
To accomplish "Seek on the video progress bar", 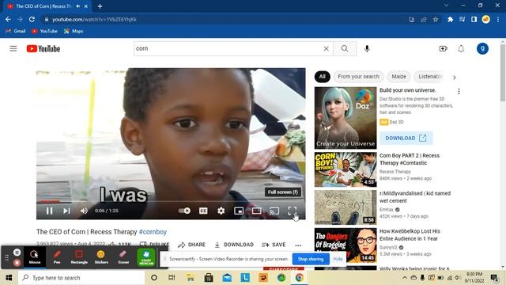I will pyautogui.click(x=171, y=201).
